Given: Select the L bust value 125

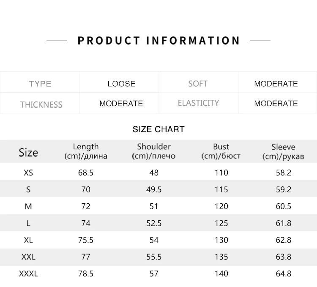Looking at the screenshot, I should [x=221, y=223].
